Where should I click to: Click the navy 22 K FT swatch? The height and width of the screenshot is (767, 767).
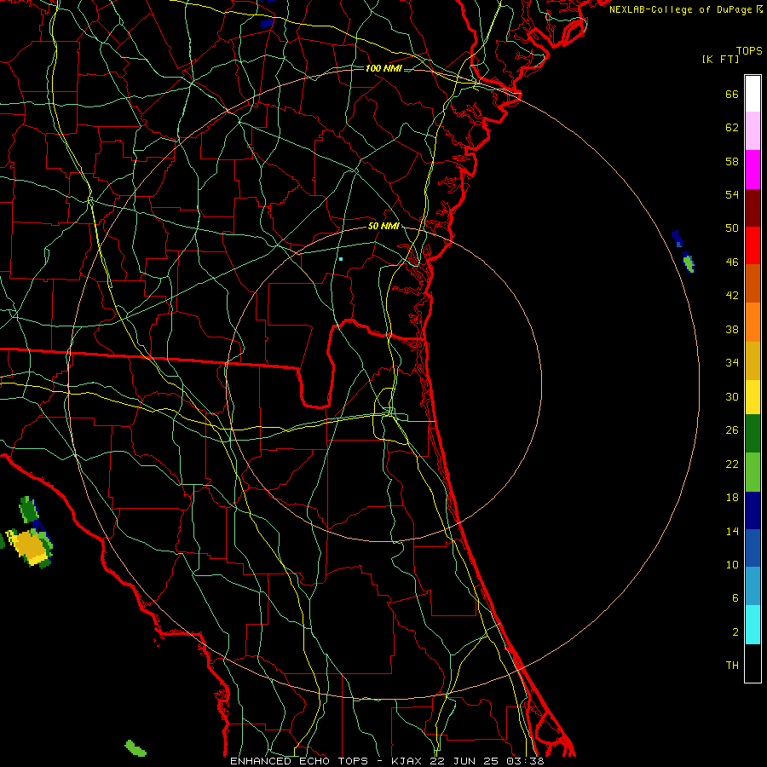(753, 510)
